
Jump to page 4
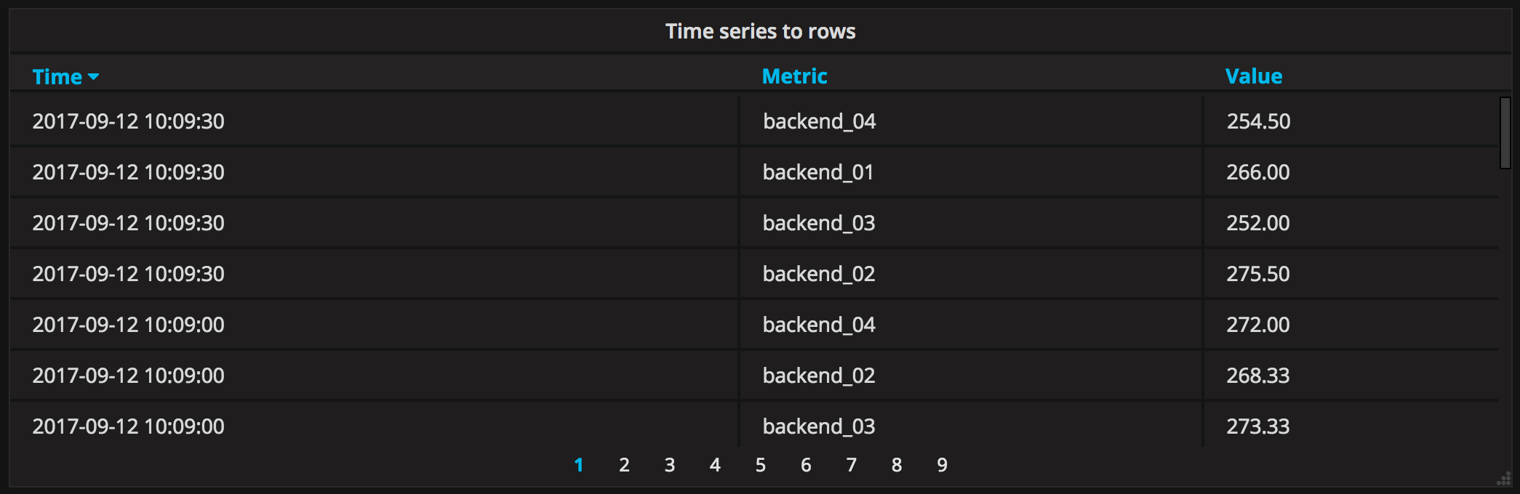(x=715, y=465)
